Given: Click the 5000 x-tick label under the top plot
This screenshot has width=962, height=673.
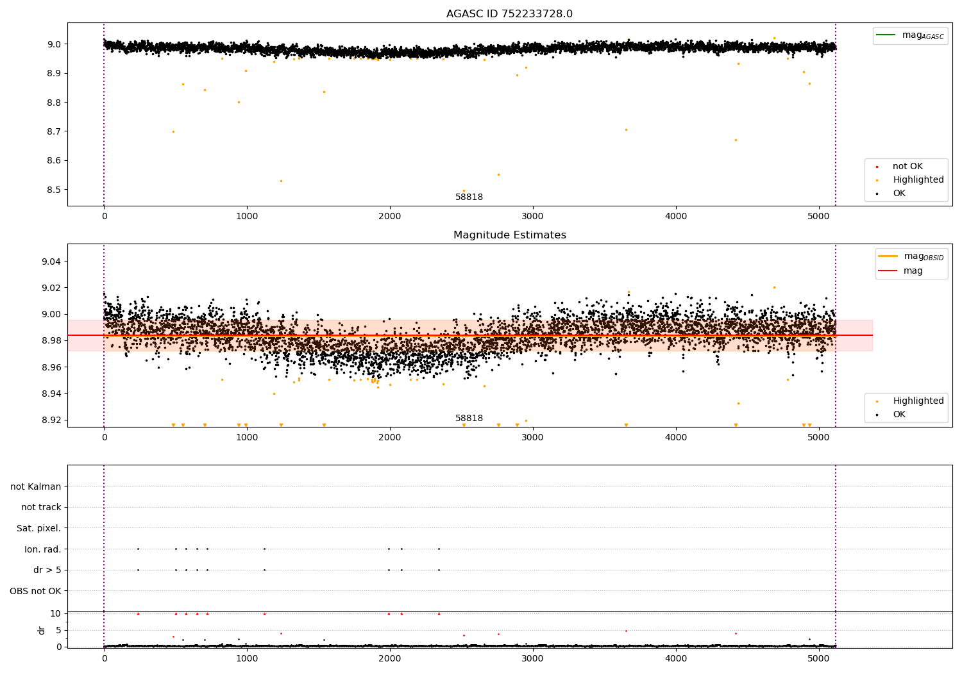Looking at the screenshot, I should [x=819, y=216].
